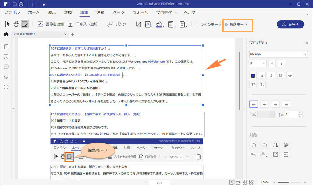Click the home icon beside tabs
This screenshot has width=313, height=186.
tap(6, 34)
